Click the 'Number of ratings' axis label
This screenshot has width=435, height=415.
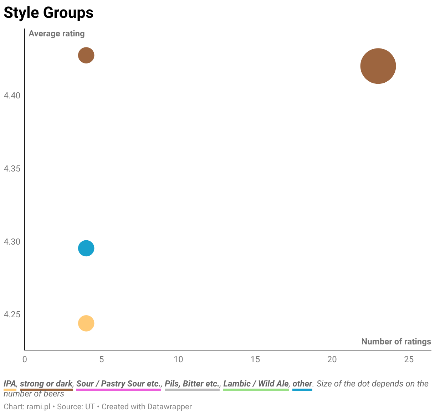(396, 342)
